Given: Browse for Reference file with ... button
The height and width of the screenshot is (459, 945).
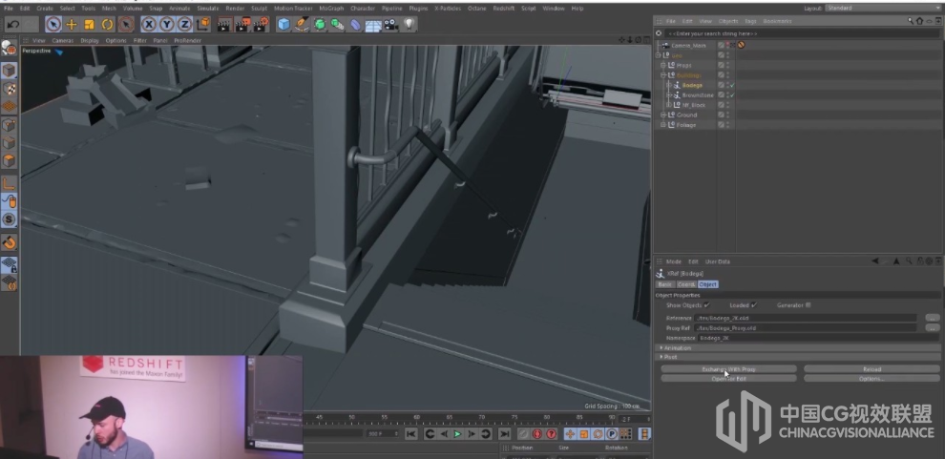Looking at the screenshot, I should click(x=933, y=318).
